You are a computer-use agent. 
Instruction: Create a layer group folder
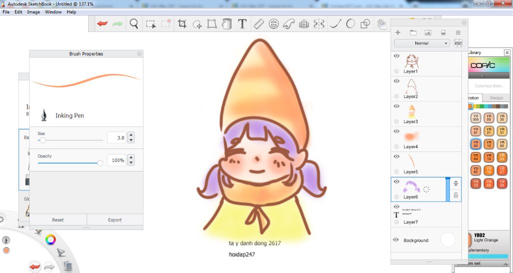pyautogui.click(x=413, y=32)
